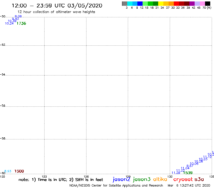Screen dimensions: 214x188
Task: Click the dark red '1500' time label
Action: click(19, 171)
